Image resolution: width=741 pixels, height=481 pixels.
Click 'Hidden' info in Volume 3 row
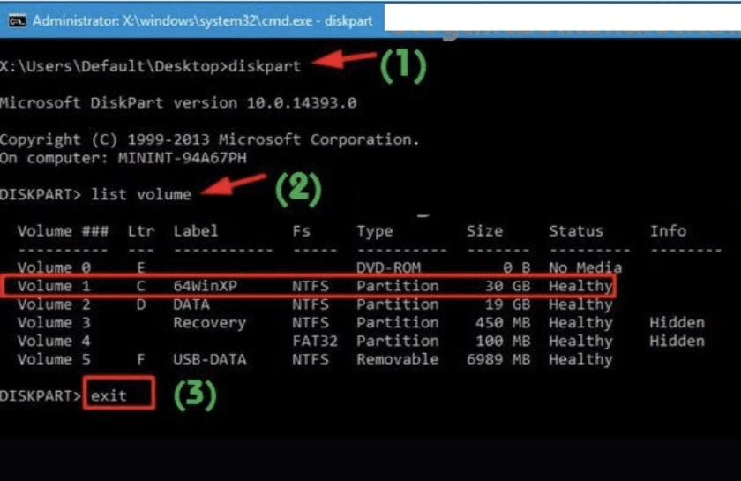(x=677, y=322)
